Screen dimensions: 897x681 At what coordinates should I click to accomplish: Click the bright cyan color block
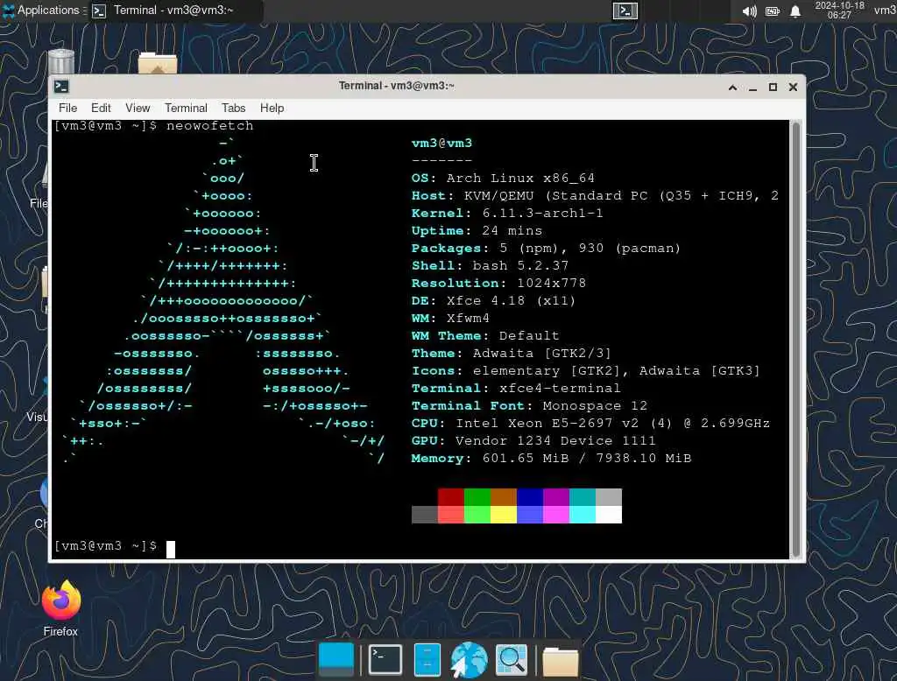coord(583,515)
